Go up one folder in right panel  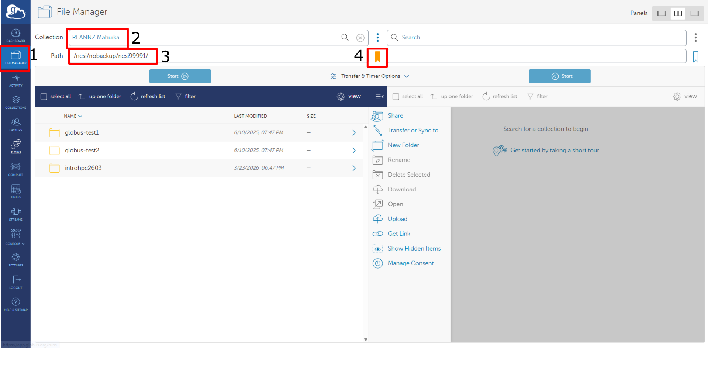click(452, 97)
